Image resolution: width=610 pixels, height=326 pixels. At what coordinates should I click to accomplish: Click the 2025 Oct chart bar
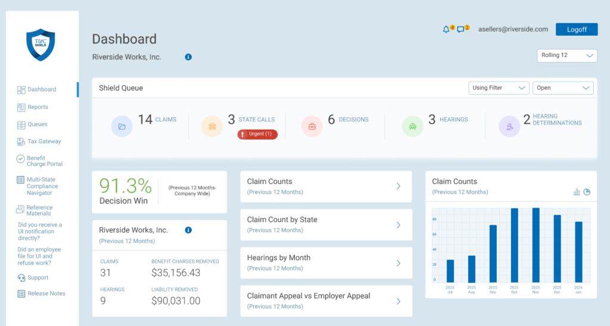point(514,246)
